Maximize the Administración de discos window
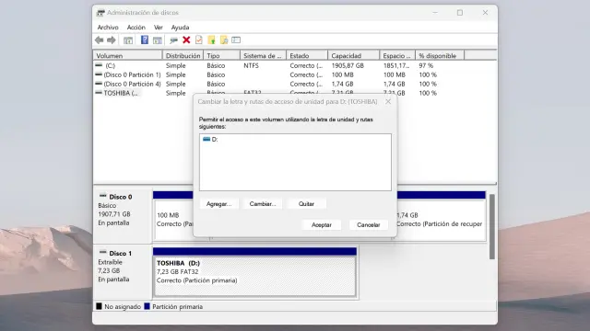 click(460, 13)
